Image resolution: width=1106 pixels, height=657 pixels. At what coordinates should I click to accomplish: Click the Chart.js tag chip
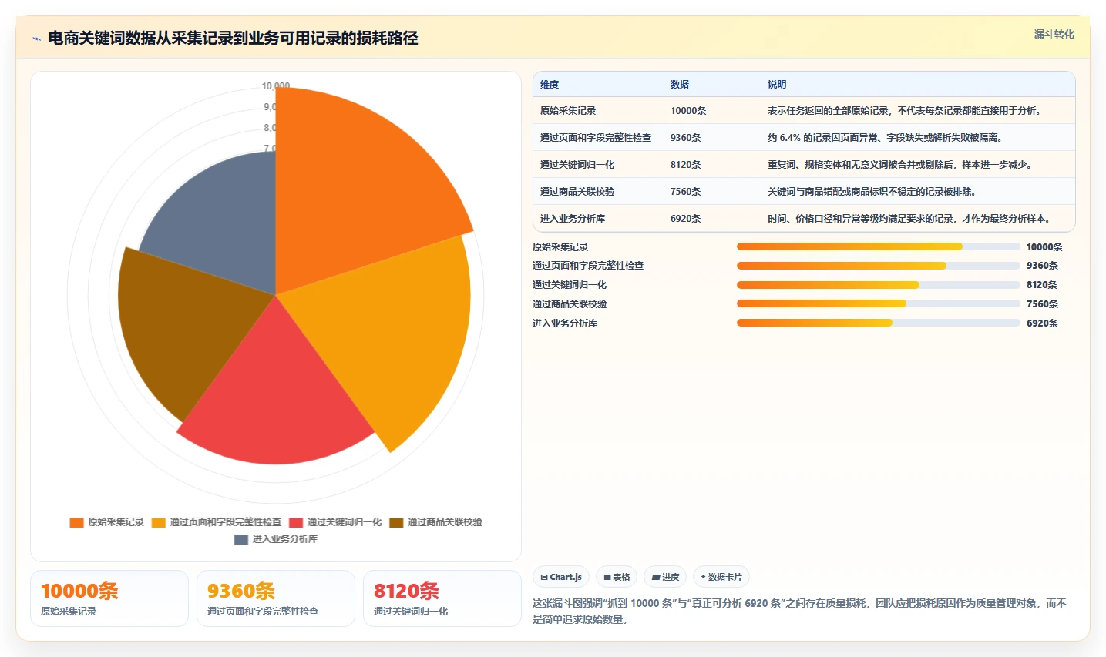[561, 577]
